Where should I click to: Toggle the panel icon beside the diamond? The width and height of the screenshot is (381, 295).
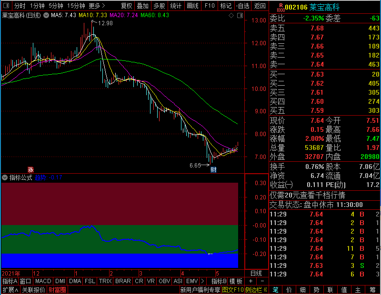click(x=240, y=16)
